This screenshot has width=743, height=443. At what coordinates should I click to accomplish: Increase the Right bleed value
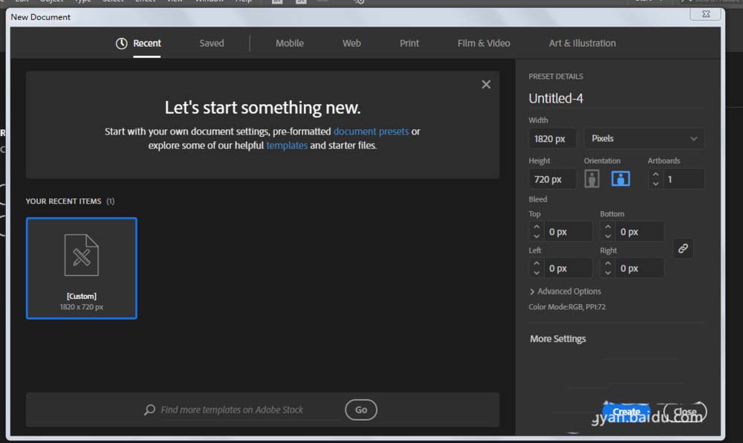(x=608, y=263)
